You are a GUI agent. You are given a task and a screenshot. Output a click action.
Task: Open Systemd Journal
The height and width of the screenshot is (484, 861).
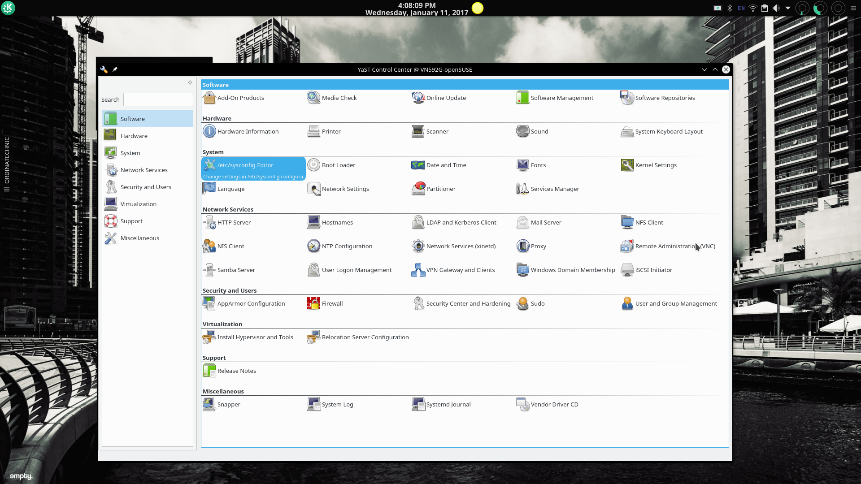[441, 404]
